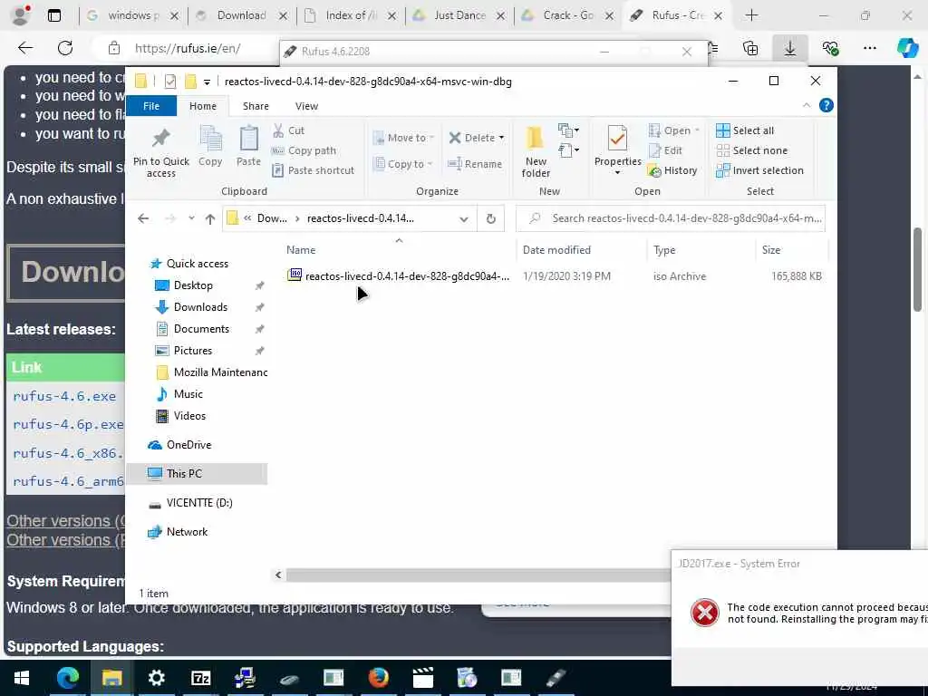
Task: Open quick access toolbar customize dropdown
Action: 207,82
